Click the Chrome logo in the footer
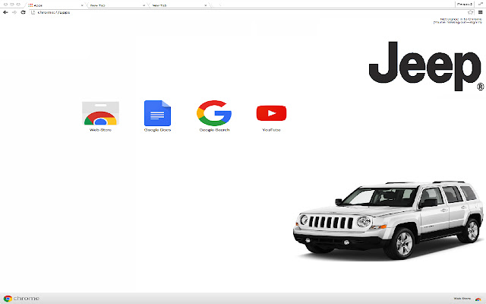This screenshot has width=486, height=304. [x=21, y=299]
